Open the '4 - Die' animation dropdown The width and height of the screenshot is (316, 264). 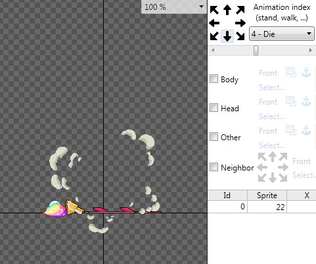282,34
